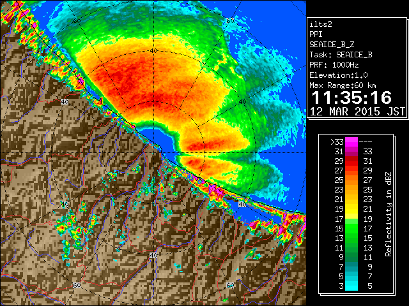The width and height of the screenshot is (409, 306).
Task: Click the PPI scan type label
Action: 316,34
